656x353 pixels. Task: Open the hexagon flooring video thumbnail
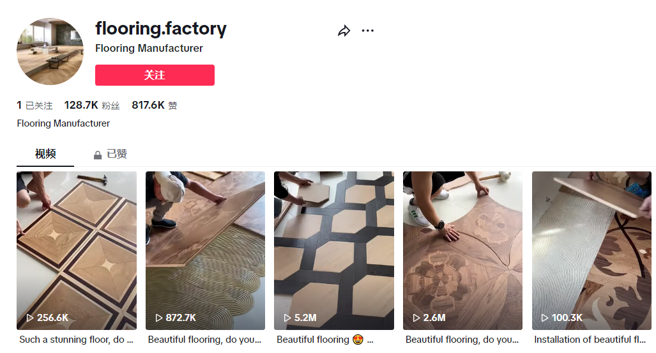click(x=334, y=250)
